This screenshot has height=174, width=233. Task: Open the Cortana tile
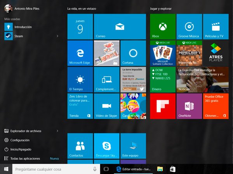pos(133,53)
